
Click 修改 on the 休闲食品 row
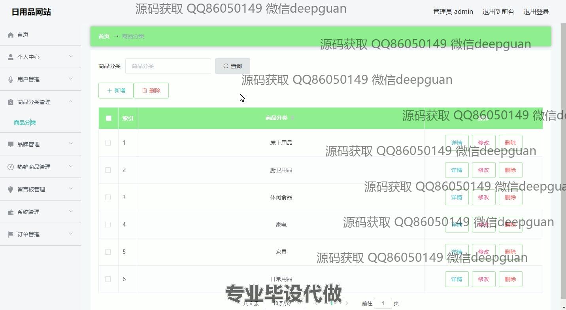point(483,197)
